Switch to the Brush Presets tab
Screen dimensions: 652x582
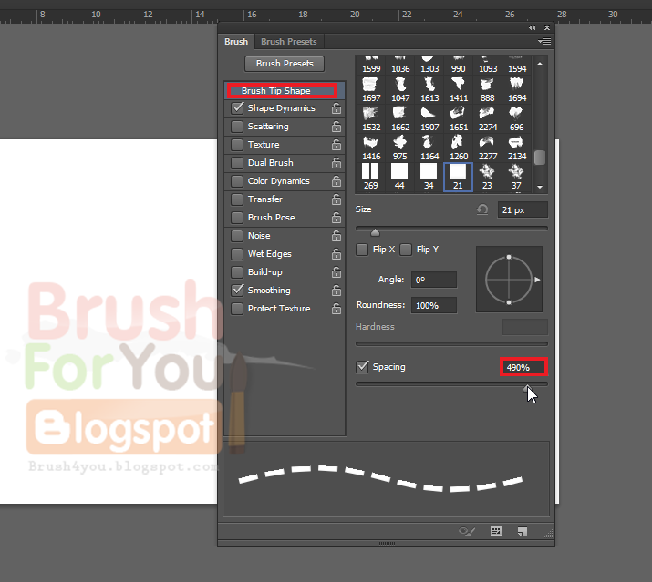click(289, 42)
